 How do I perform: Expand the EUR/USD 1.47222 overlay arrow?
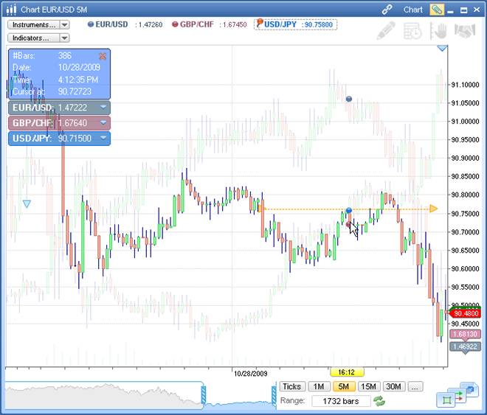[103, 108]
